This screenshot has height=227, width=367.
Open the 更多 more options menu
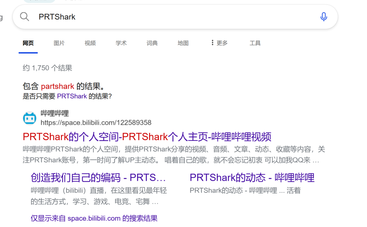[x=219, y=43]
